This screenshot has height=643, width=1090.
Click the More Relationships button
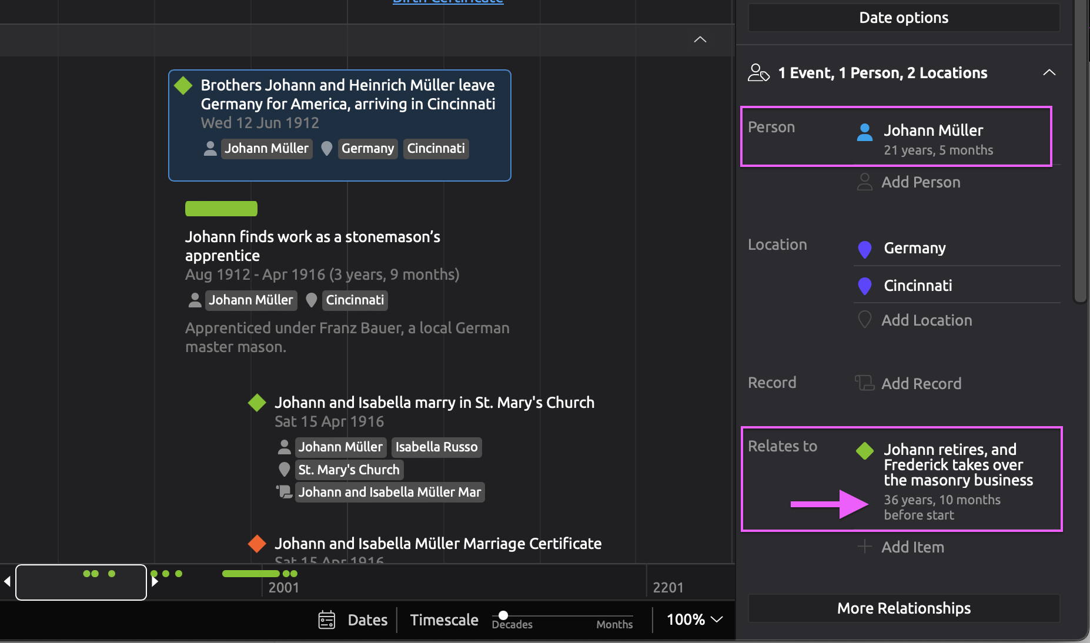(903, 608)
